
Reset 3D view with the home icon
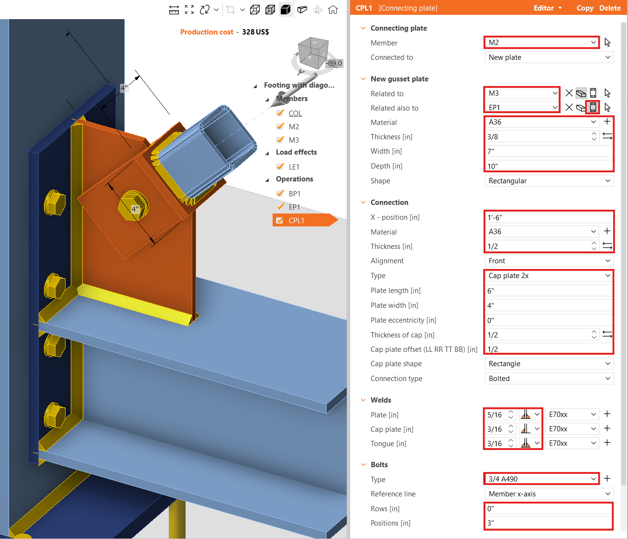pos(333,10)
